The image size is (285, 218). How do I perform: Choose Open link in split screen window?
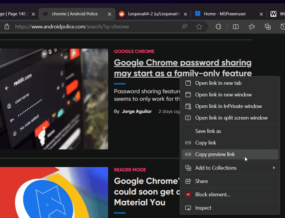coord(230,118)
